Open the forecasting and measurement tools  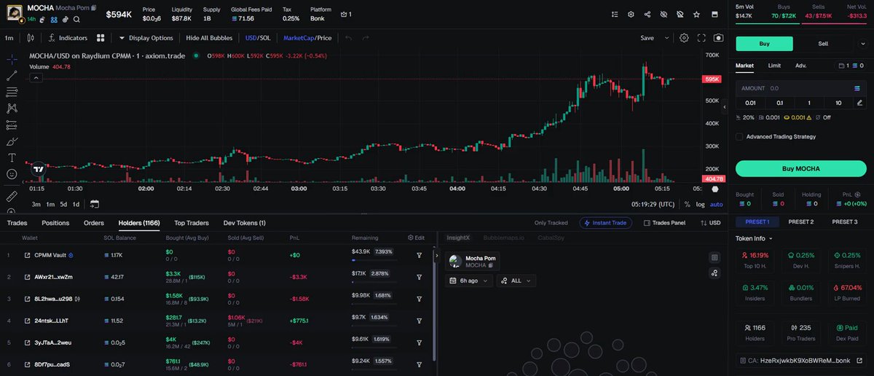coord(12,125)
